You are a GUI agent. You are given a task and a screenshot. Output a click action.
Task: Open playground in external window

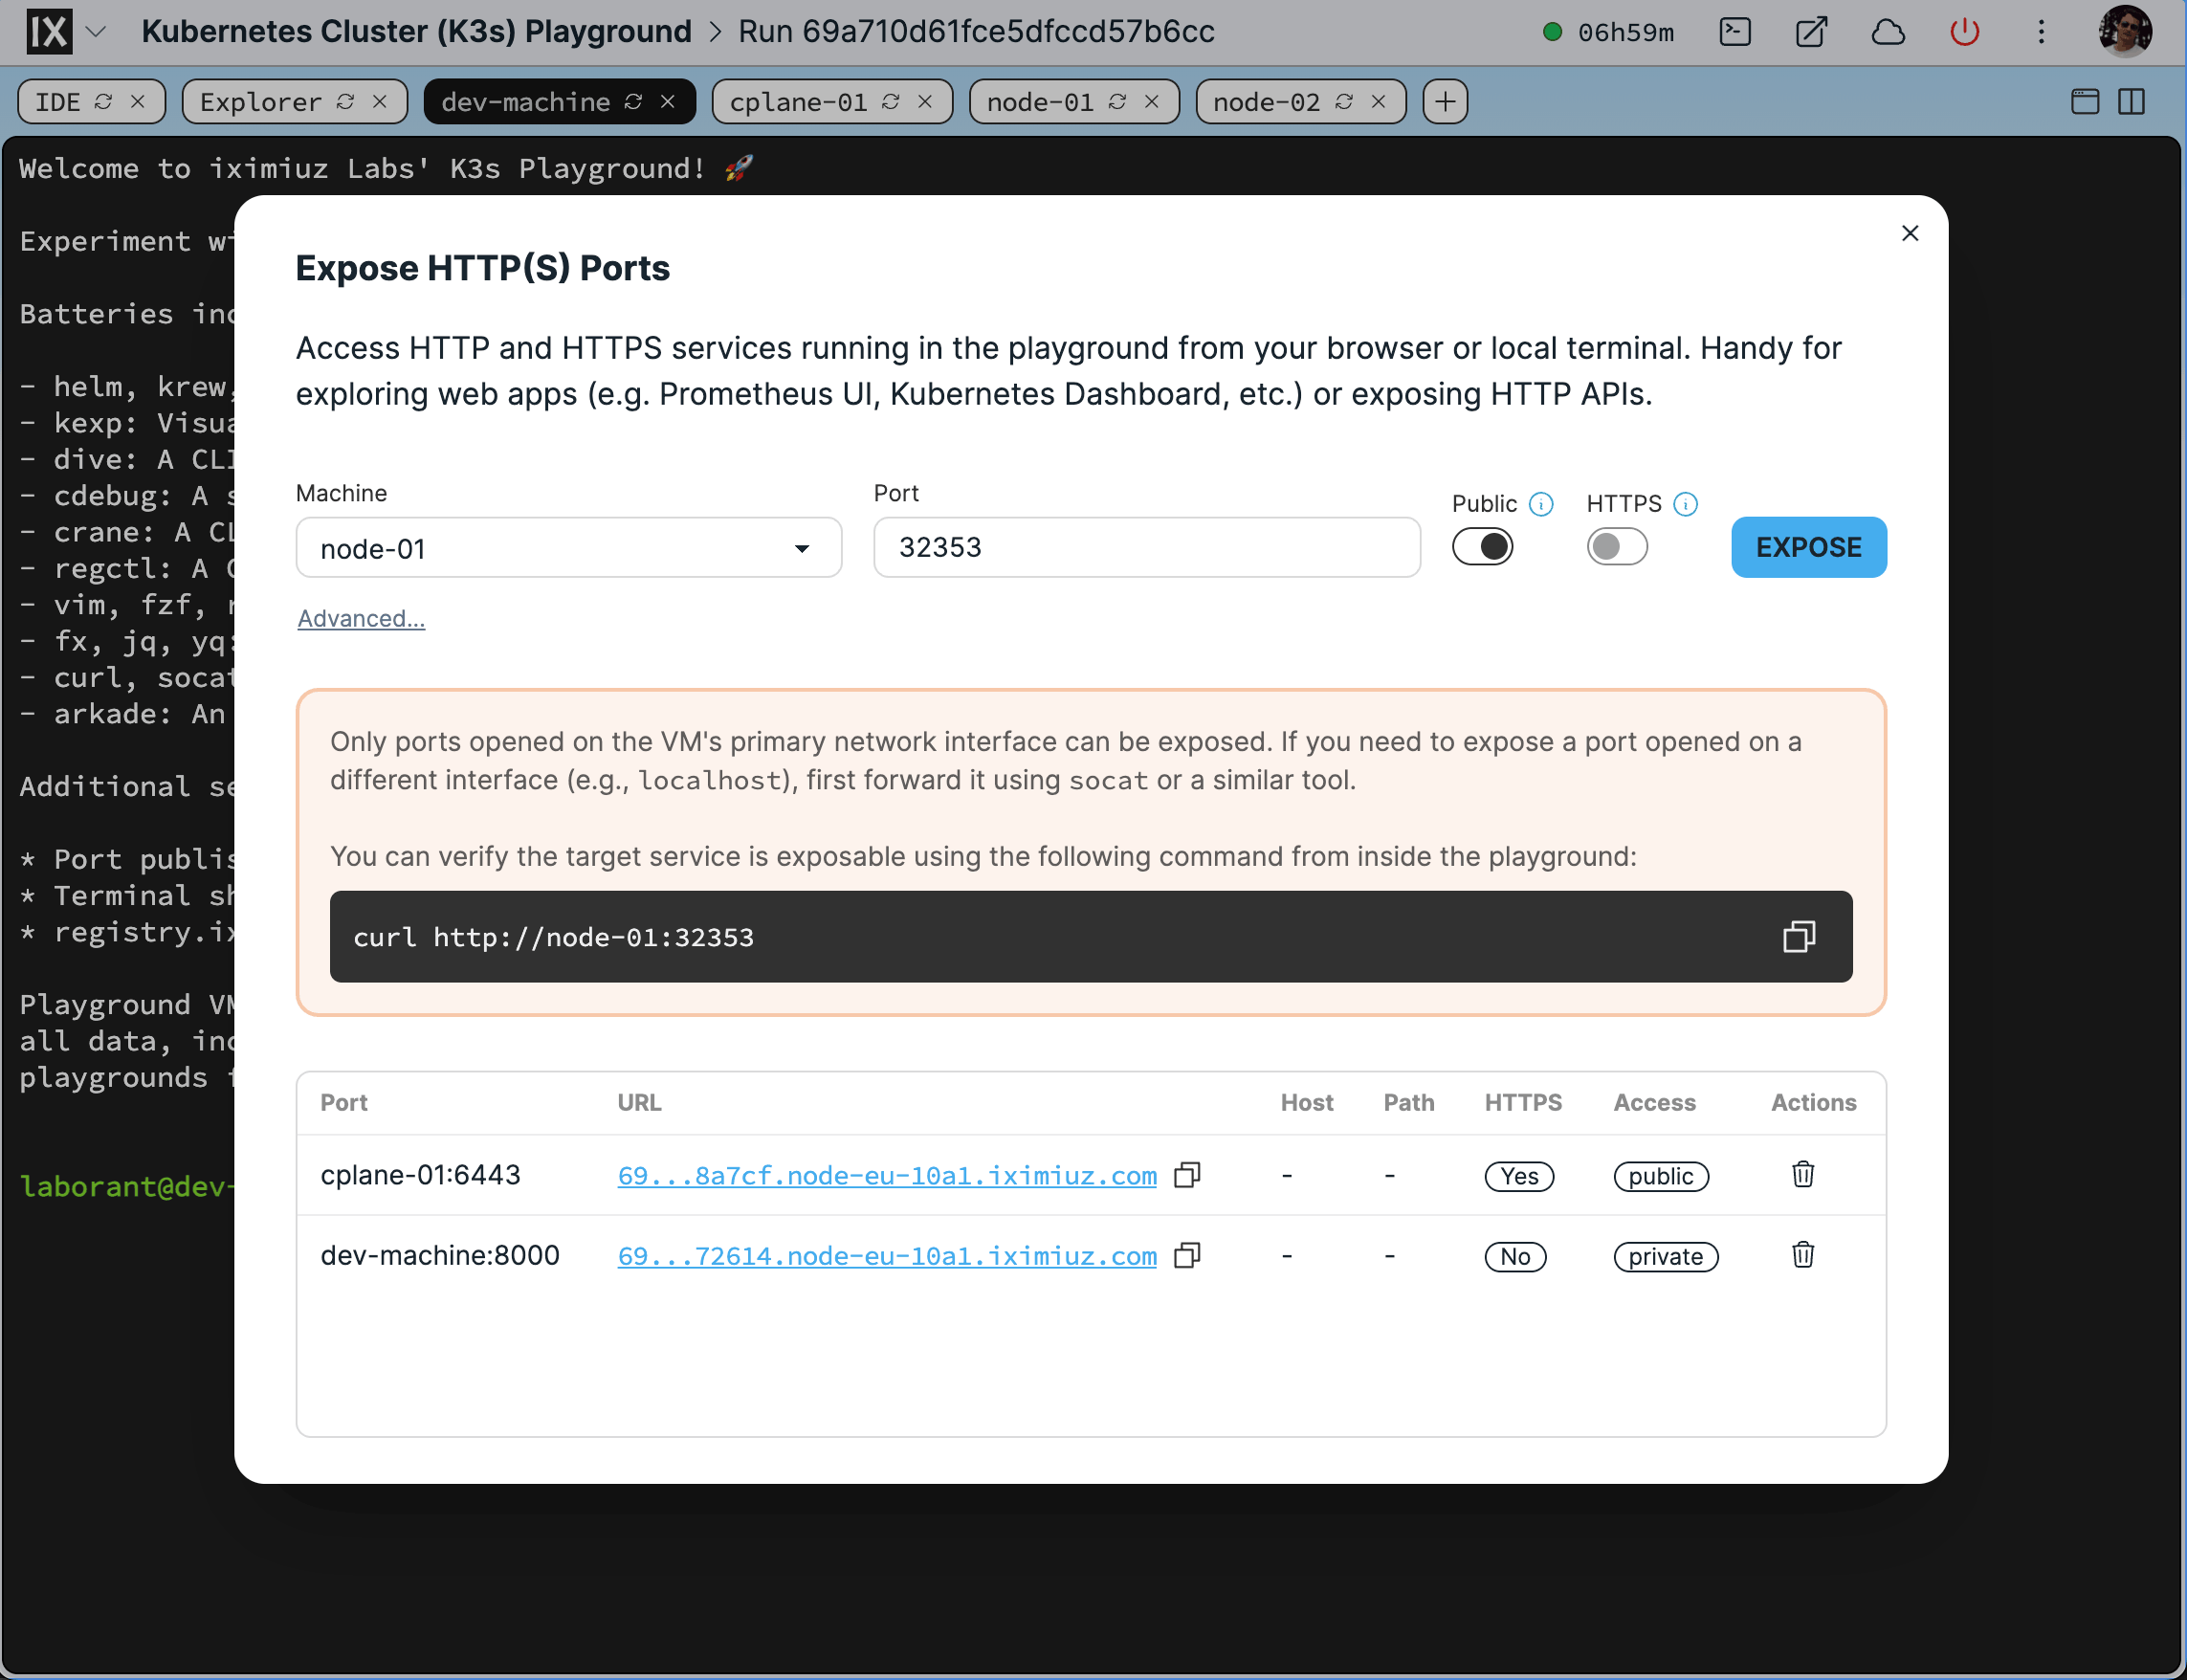pos(1811,31)
